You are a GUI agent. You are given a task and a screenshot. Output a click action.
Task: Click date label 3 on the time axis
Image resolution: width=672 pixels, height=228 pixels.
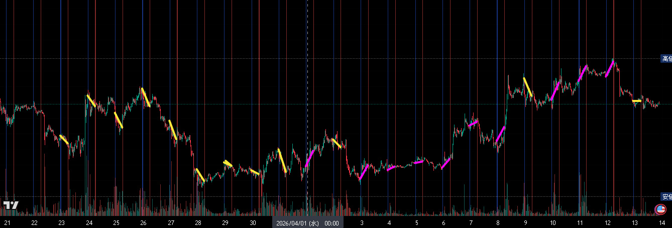pyautogui.click(x=362, y=223)
